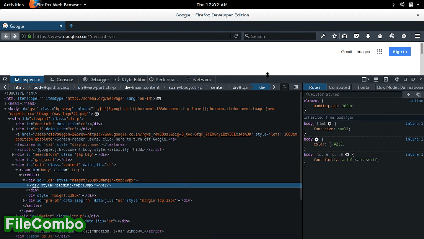Image resolution: width=424 pixels, height=239 pixels.
Task: Open a new browser tab
Action: [x=71, y=26]
